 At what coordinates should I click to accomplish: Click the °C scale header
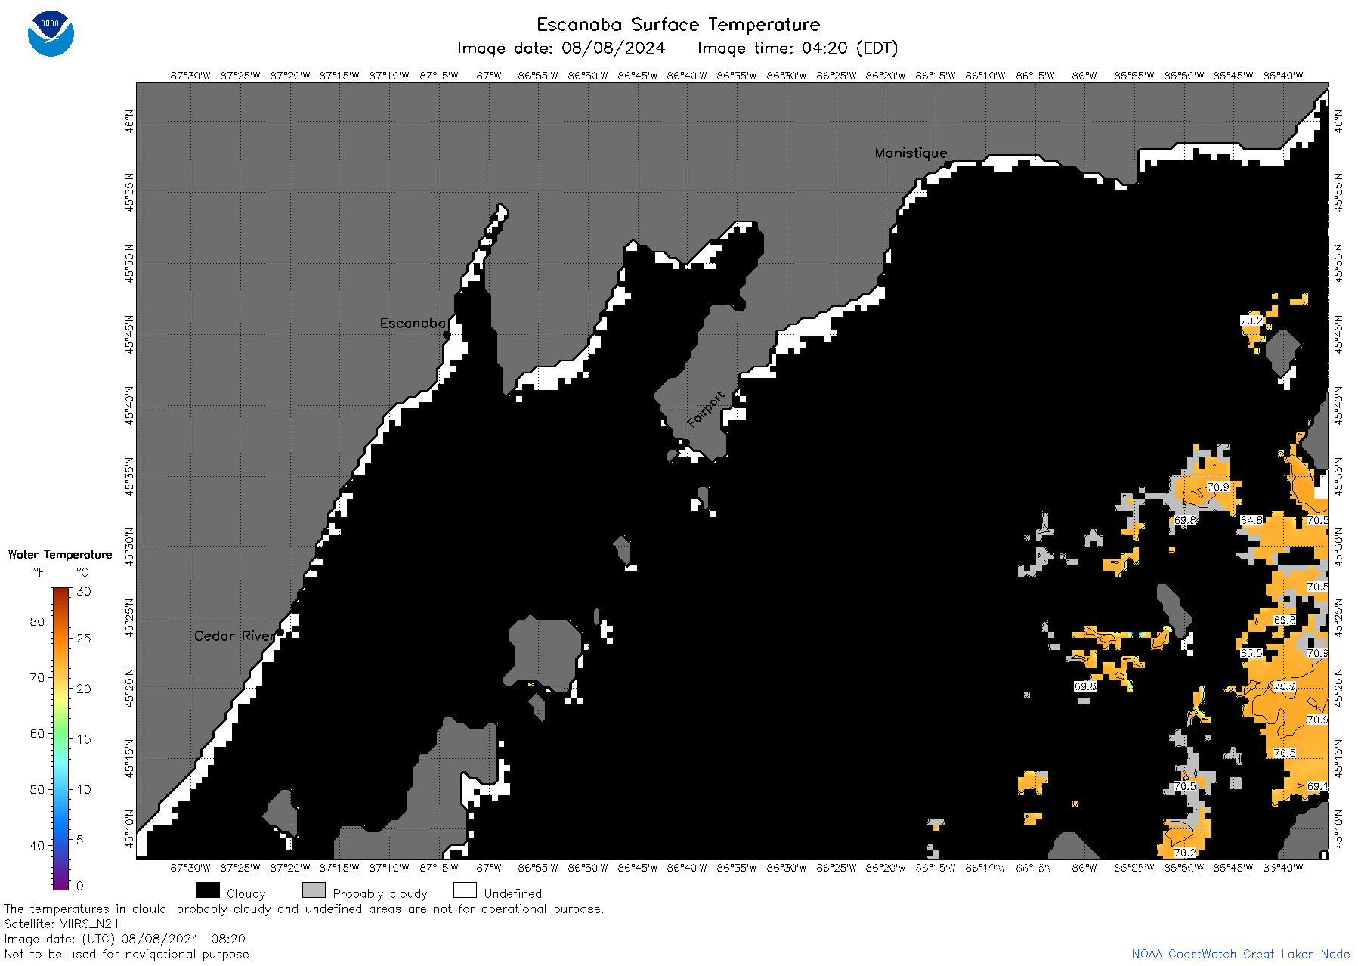[82, 572]
